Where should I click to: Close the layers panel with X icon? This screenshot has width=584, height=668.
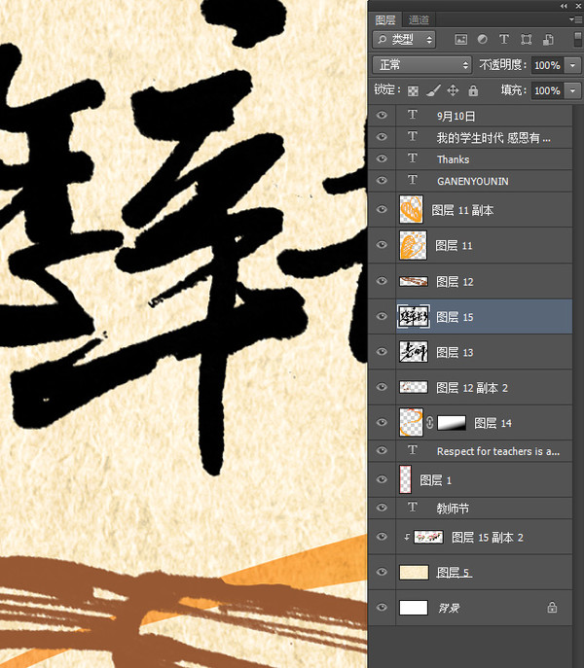578,6
